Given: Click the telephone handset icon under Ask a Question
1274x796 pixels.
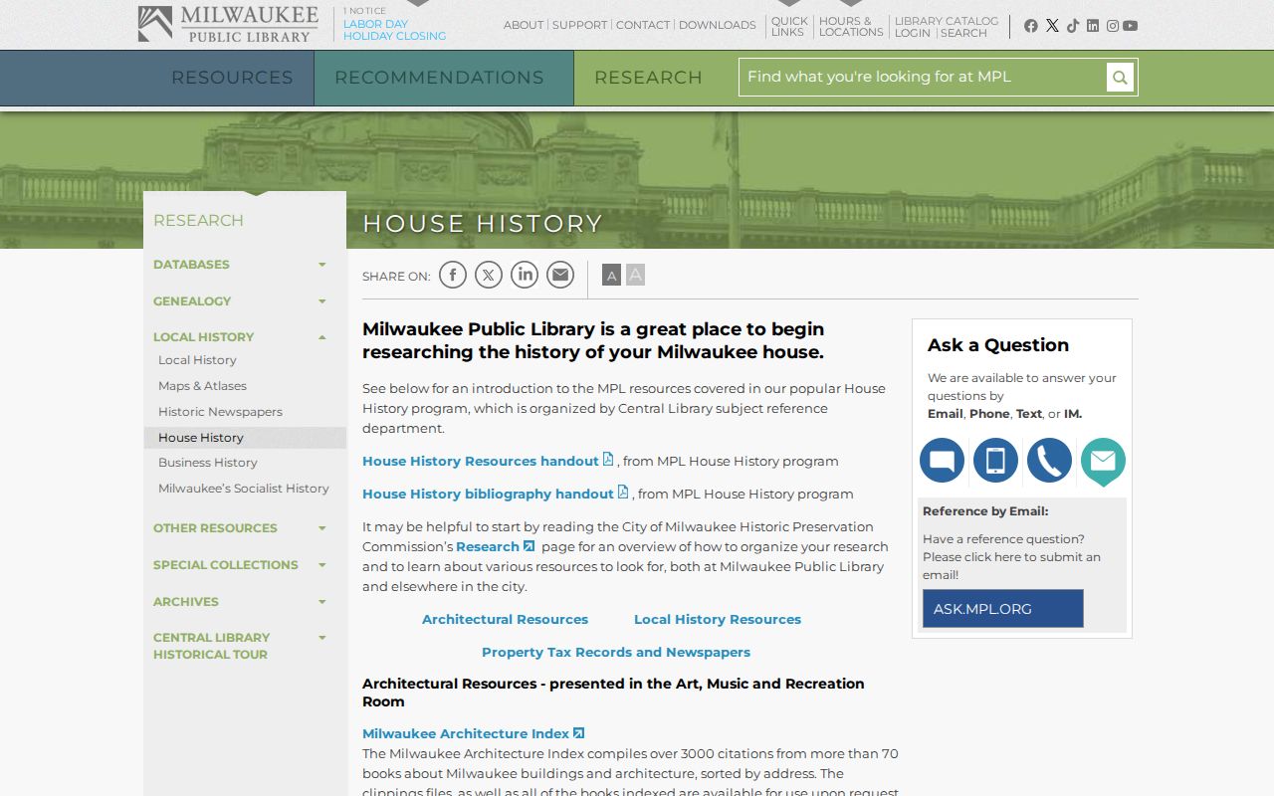Looking at the screenshot, I should pyautogui.click(x=1049, y=461).
